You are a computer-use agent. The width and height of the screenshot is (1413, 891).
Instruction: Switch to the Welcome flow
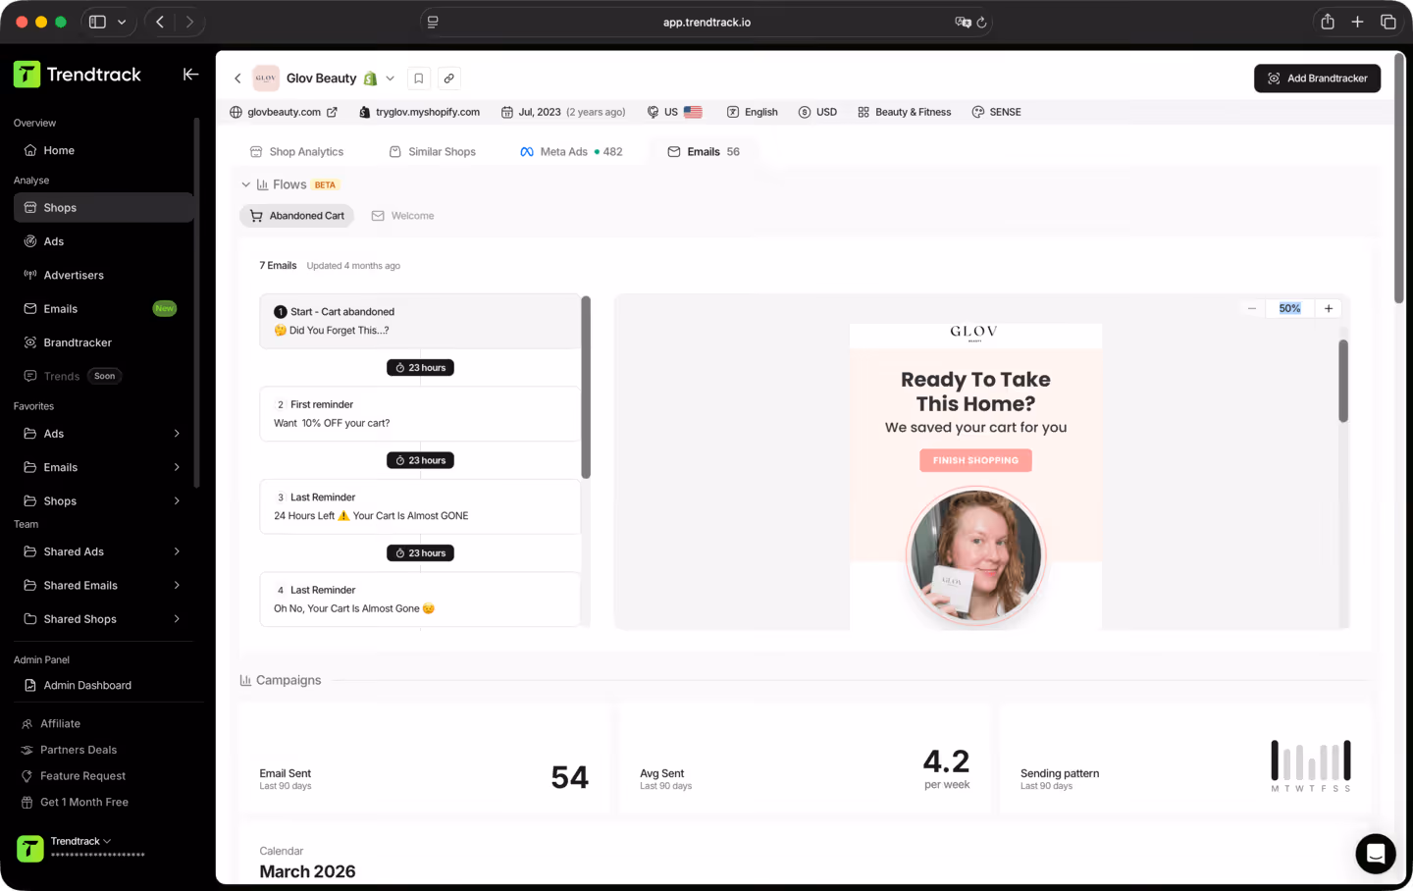pos(402,215)
